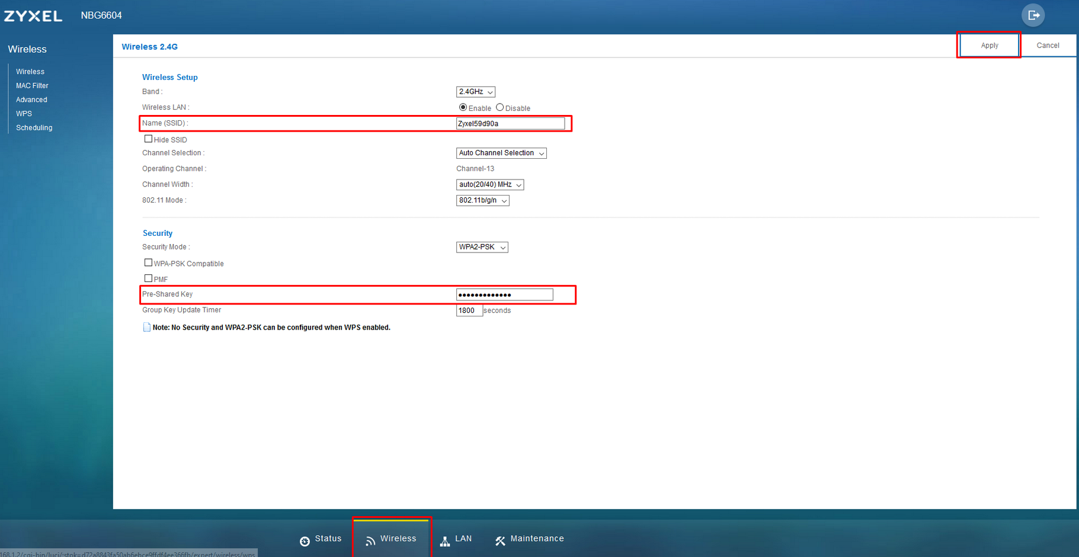Click the Zyxel logo
The image size is (1079, 557).
tap(33, 16)
